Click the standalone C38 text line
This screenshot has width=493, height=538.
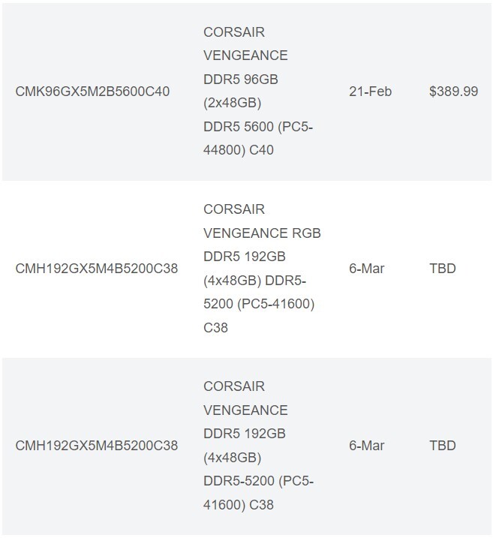[x=215, y=328]
